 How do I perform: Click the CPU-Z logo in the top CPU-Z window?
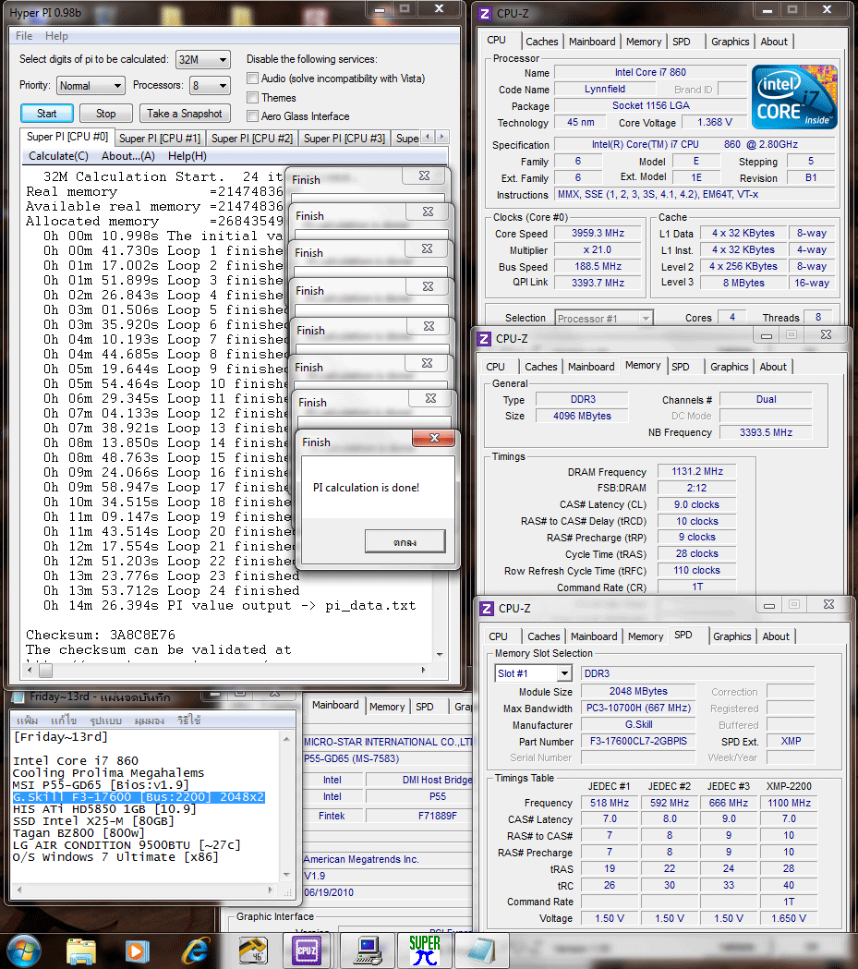(x=485, y=14)
